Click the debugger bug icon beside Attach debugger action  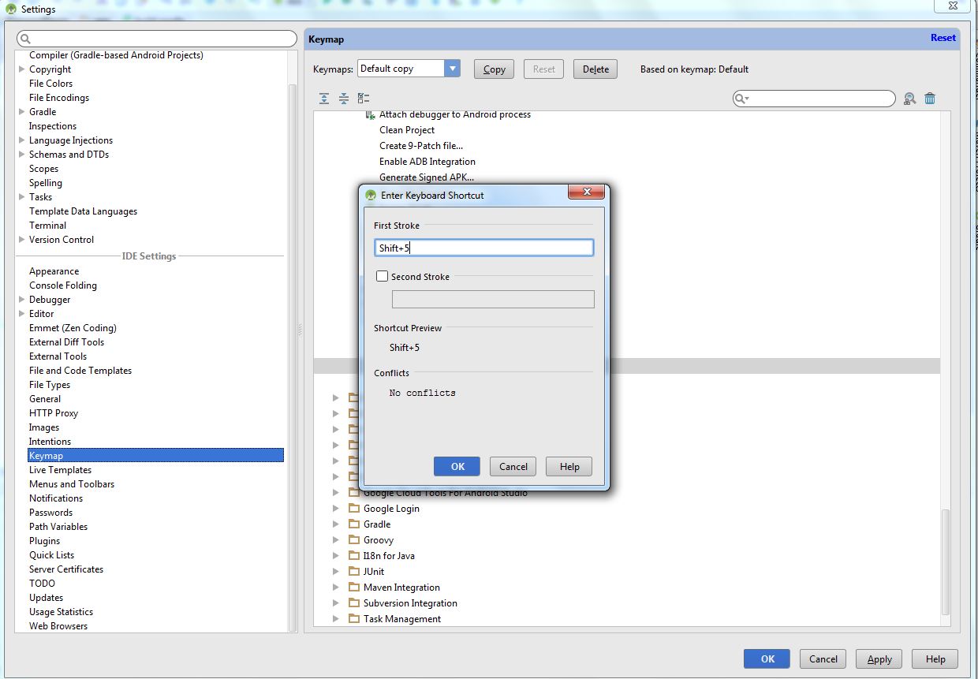368,114
